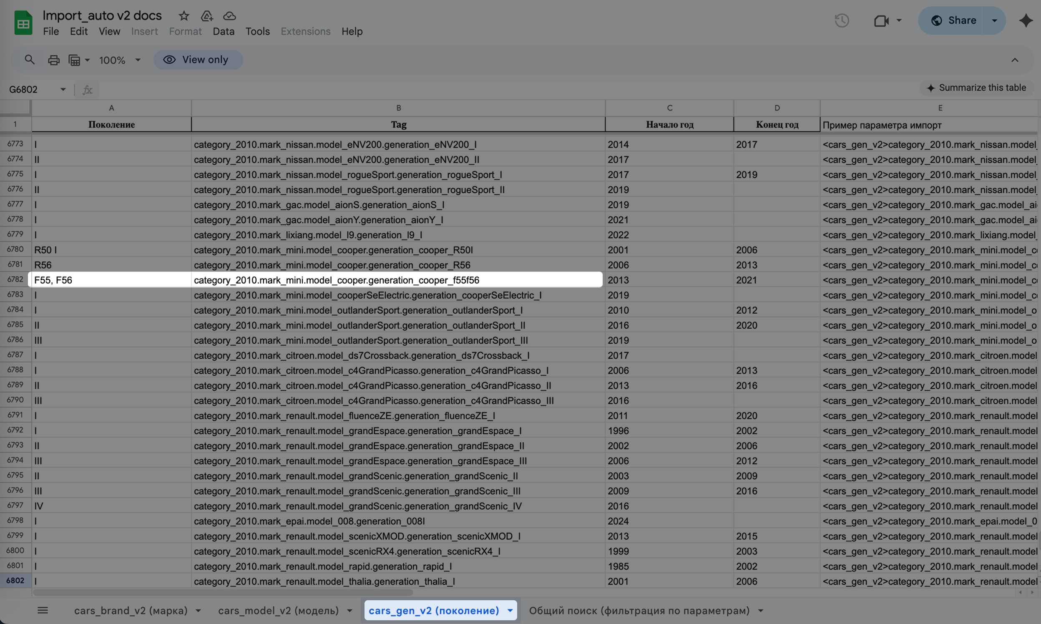
Task: Expand the Share button dropdown arrow
Action: (994, 20)
